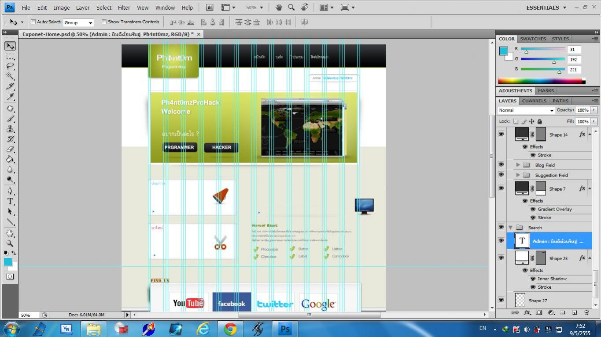
Task: Open the ESSENTIALS workspace dropdown
Action: (546, 7)
